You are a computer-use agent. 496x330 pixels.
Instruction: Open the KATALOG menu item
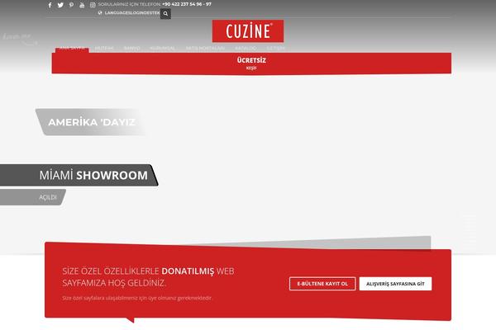(x=246, y=49)
